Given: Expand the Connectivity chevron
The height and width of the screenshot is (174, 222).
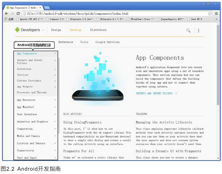Looking at the screenshot, I should click(x=55, y=150).
